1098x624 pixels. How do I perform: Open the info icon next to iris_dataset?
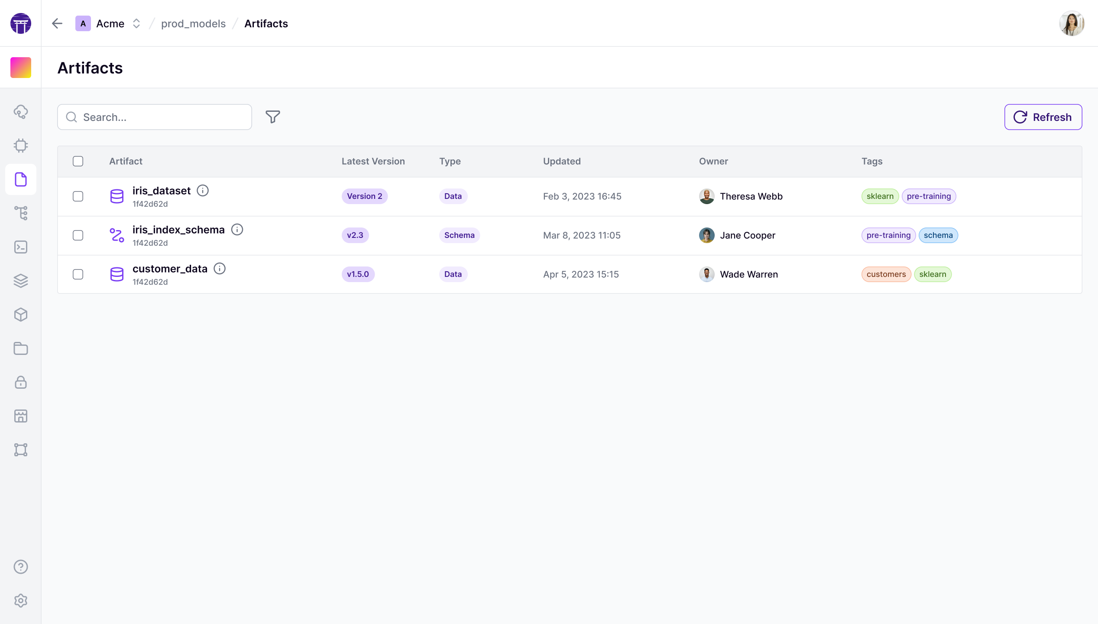[x=203, y=191]
